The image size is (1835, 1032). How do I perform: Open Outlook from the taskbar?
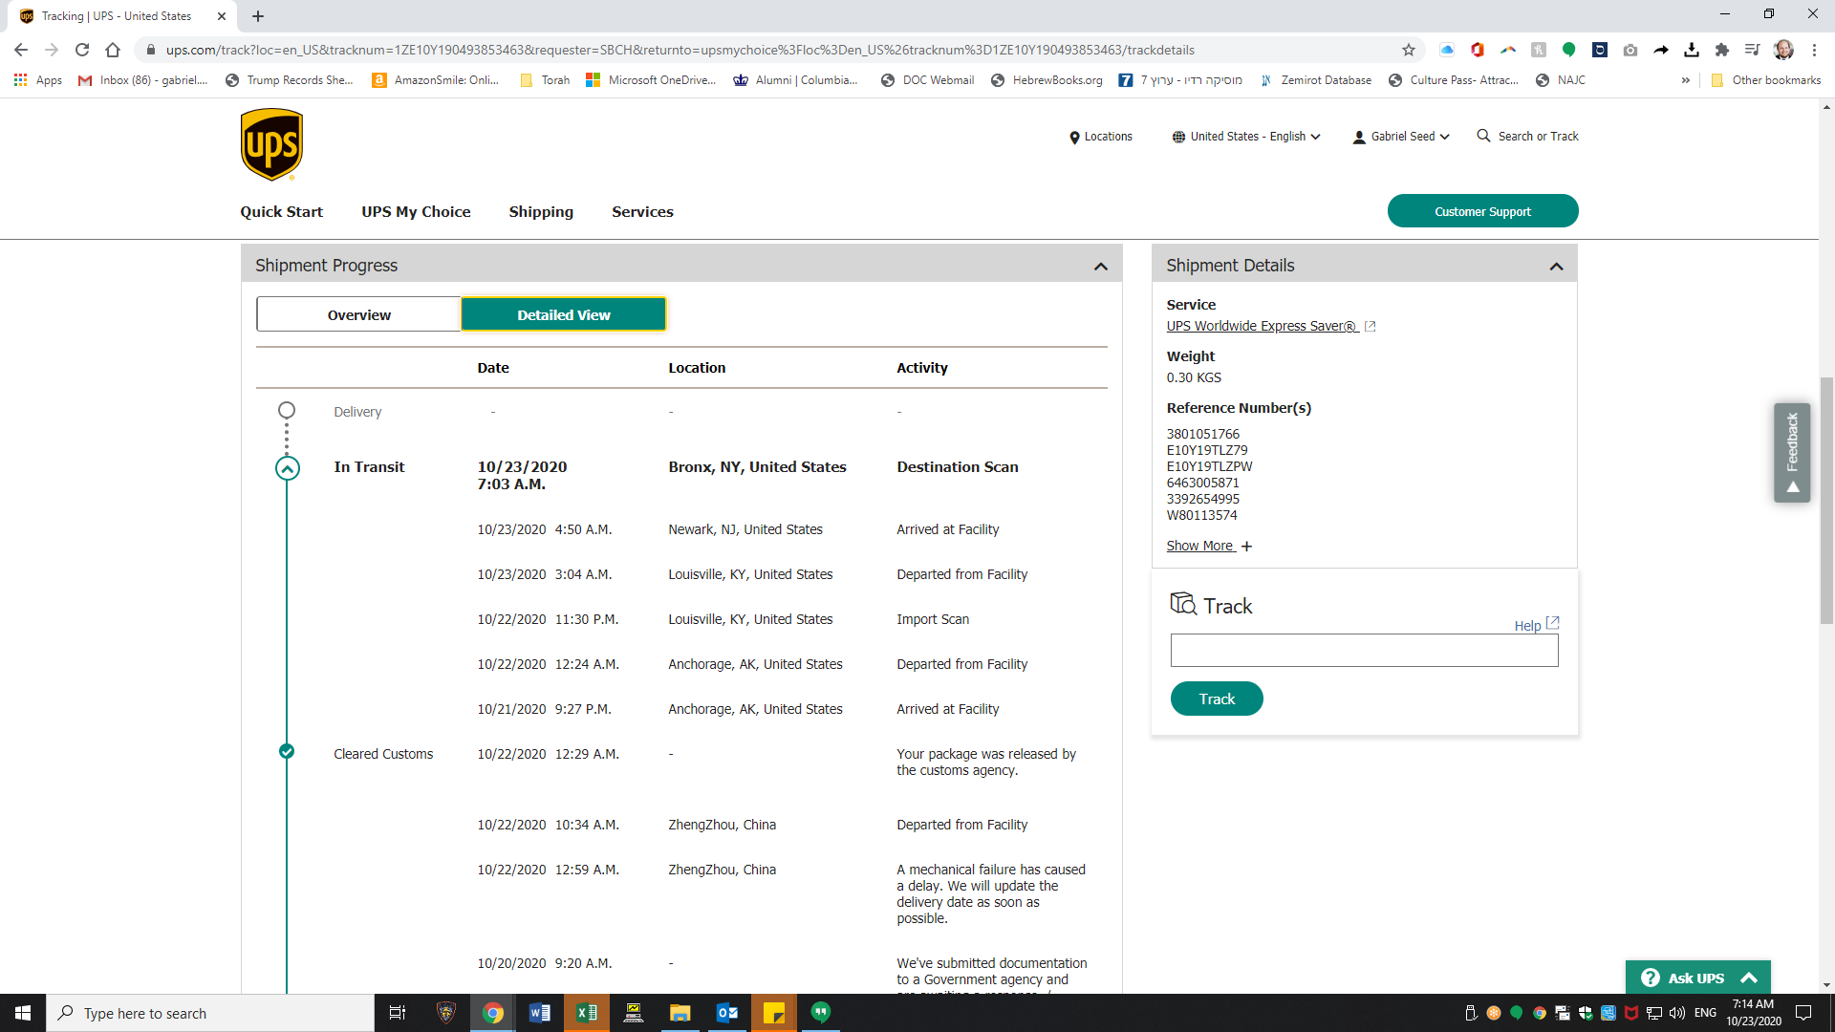coord(726,1013)
